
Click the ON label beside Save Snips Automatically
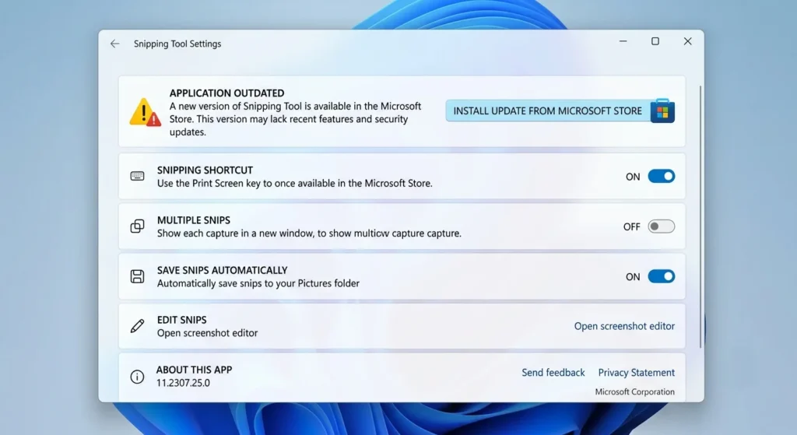(633, 277)
